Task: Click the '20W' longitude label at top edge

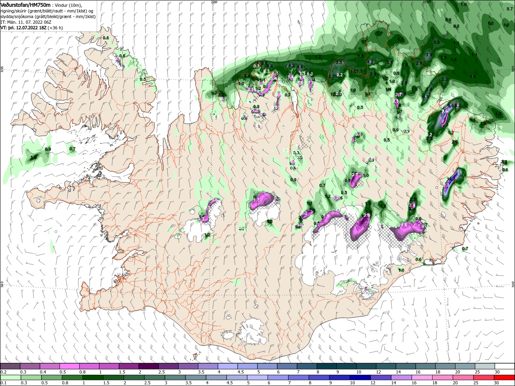Action: coord(214,2)
